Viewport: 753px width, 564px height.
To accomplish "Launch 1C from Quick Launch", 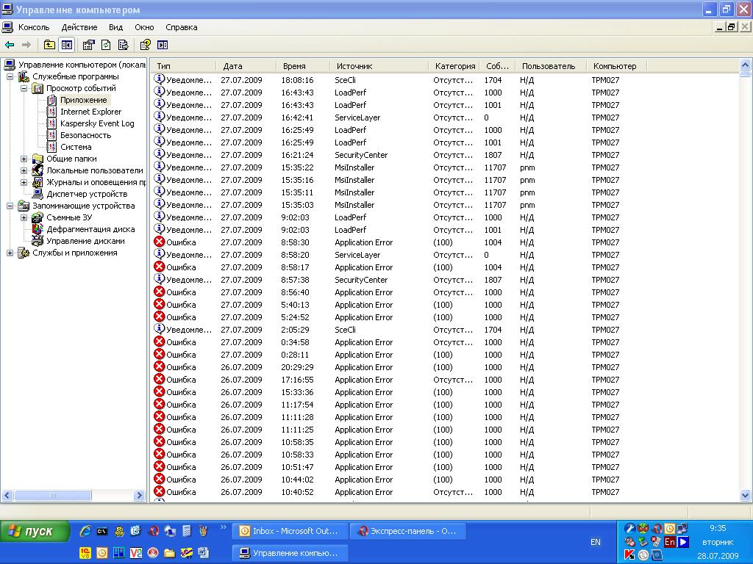I will [85, 553].
